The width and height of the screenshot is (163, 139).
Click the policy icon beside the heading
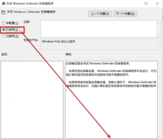pyautogui.click(x=3, y=12)
